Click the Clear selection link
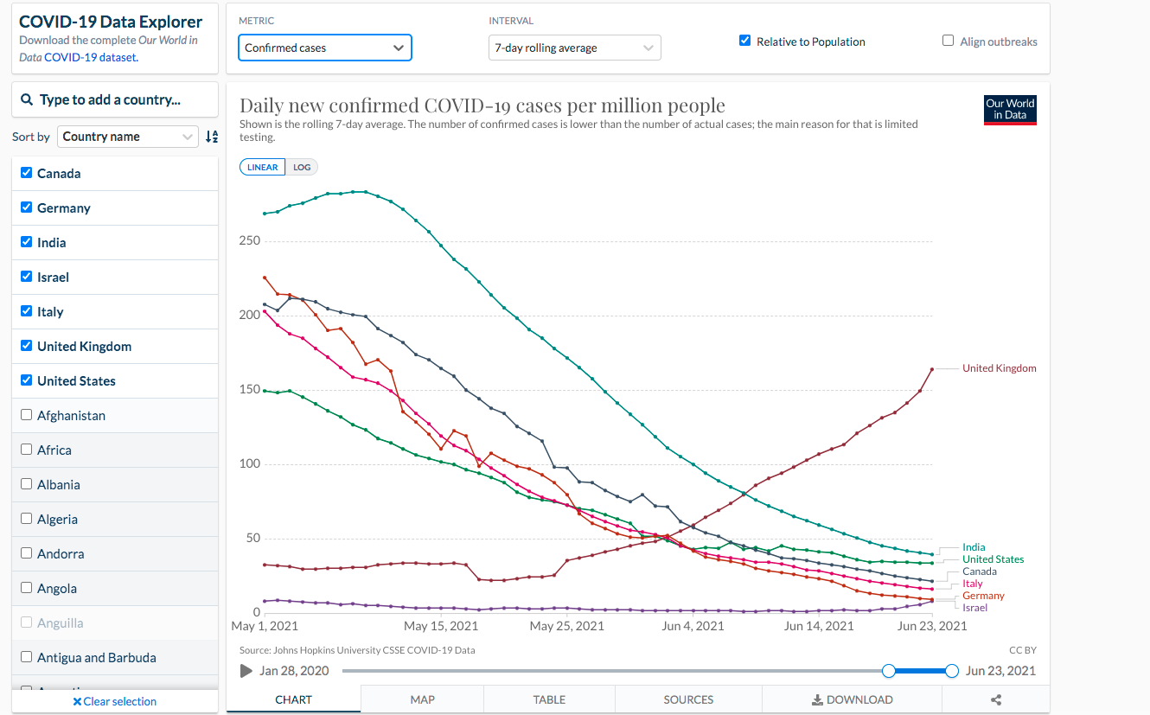This screenshot has width=1150, height=715. [115, 701]
